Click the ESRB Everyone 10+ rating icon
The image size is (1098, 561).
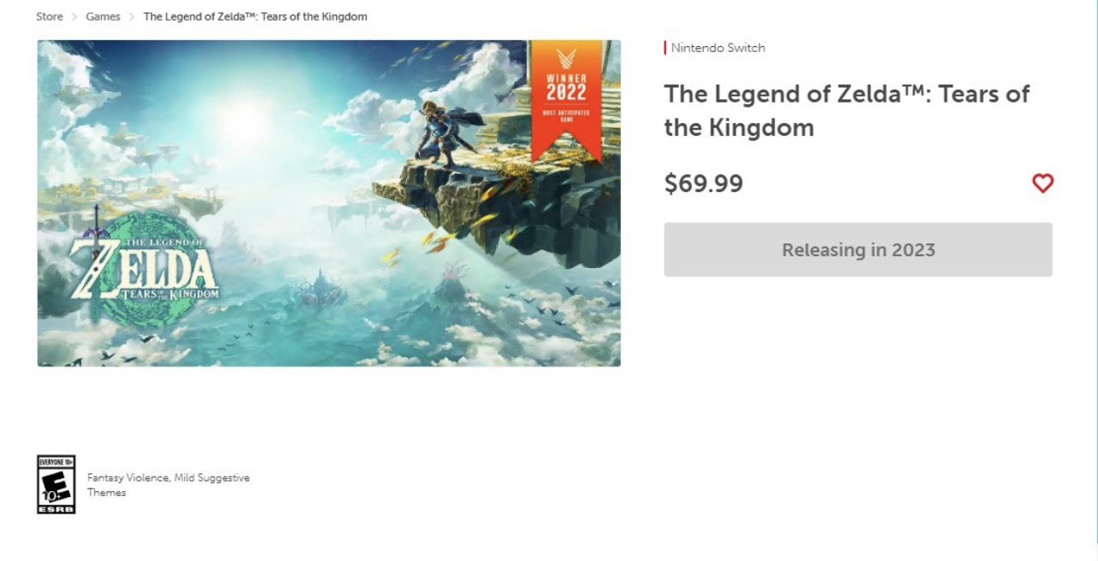click(56, 484)
